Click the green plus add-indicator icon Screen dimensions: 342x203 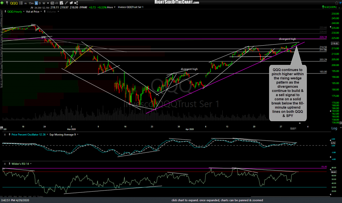[2, 3]
